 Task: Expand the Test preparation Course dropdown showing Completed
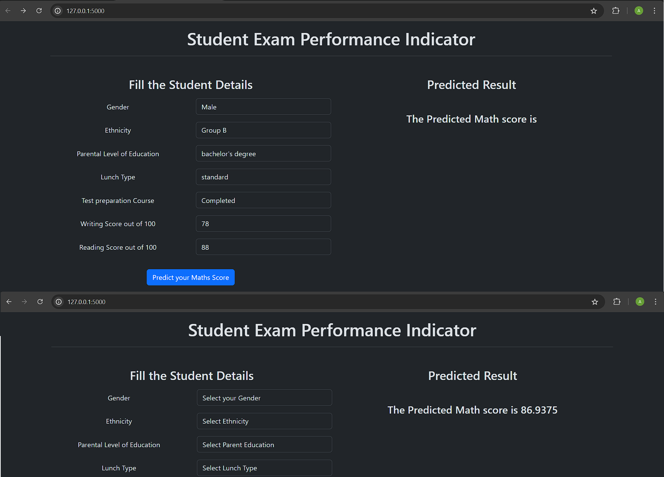pos(263,200)
